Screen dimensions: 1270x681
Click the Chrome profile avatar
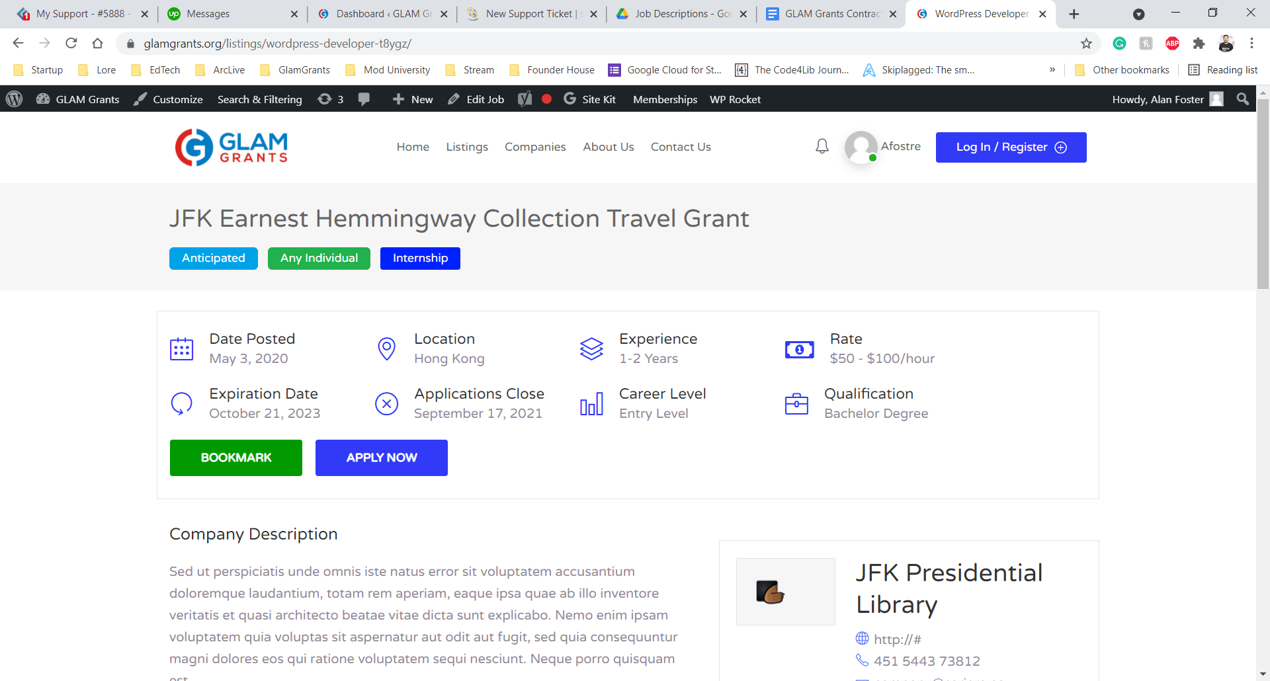pos(1226,44)
